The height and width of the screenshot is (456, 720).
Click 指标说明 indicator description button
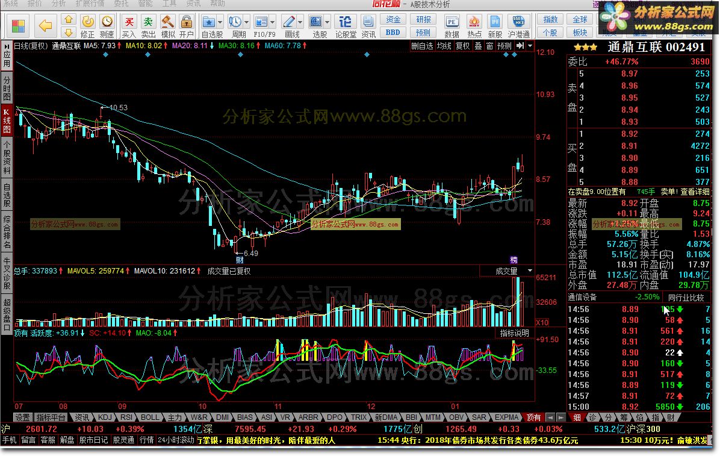tap(514, 333)
